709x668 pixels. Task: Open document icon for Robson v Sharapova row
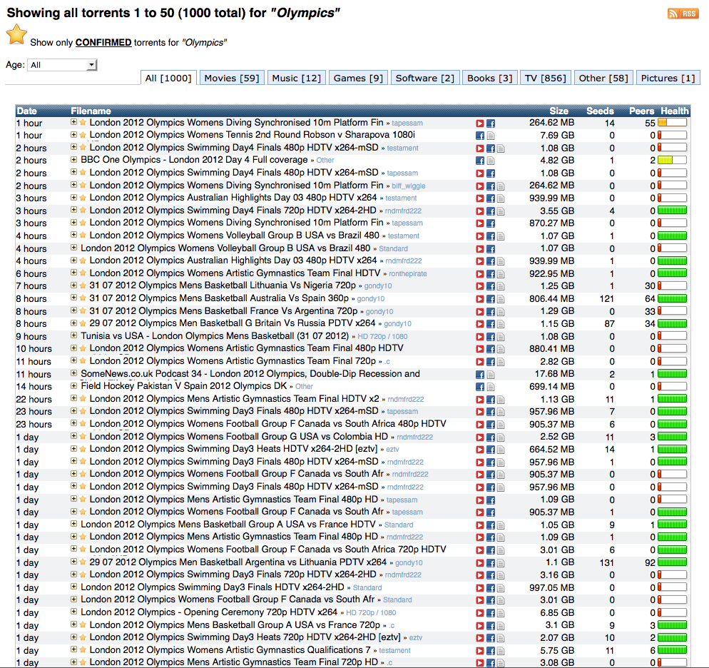[x=491, y=136]
